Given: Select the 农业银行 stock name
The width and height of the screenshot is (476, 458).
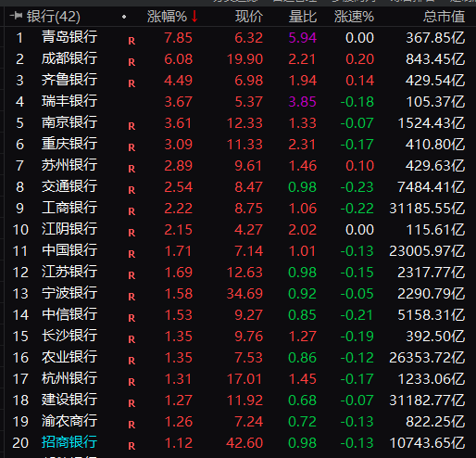Looking at the screenshot, I should coord(69,357).
